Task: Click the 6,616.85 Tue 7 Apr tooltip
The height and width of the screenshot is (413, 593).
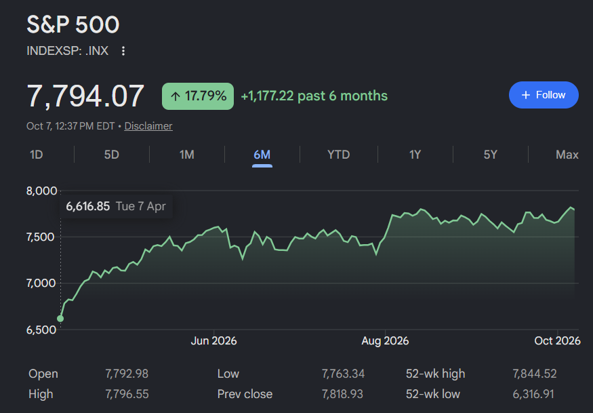Action: (116, 206)
